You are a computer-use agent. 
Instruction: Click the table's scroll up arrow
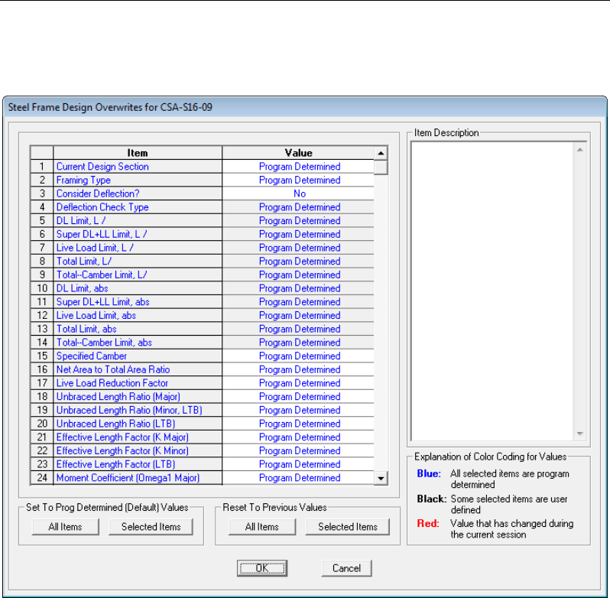pos(381,153)
